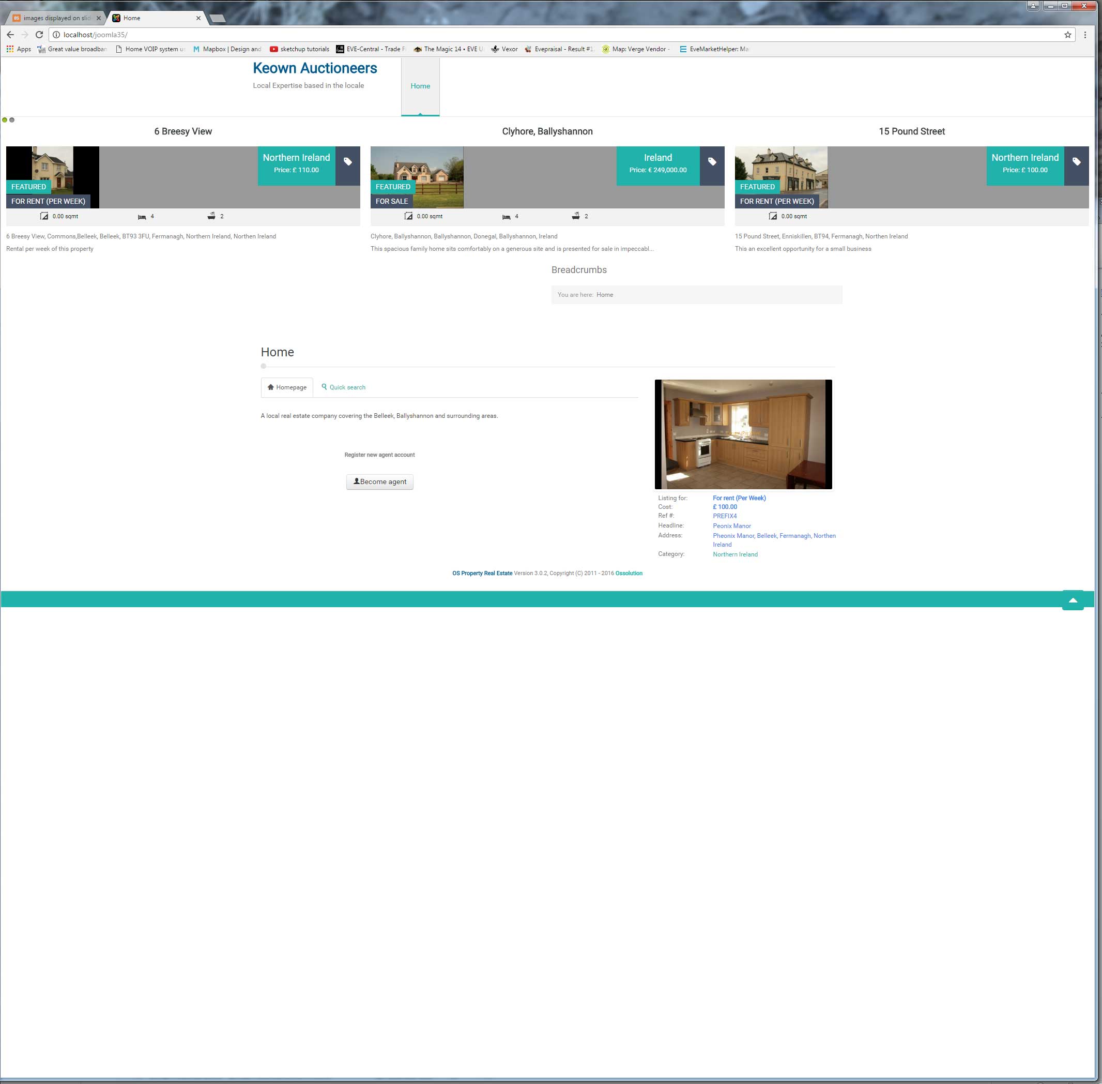This screenshot has width=1102, height=1084.
Task: Click the bath icon under 6 Breesy View
Action: (211, 216)
